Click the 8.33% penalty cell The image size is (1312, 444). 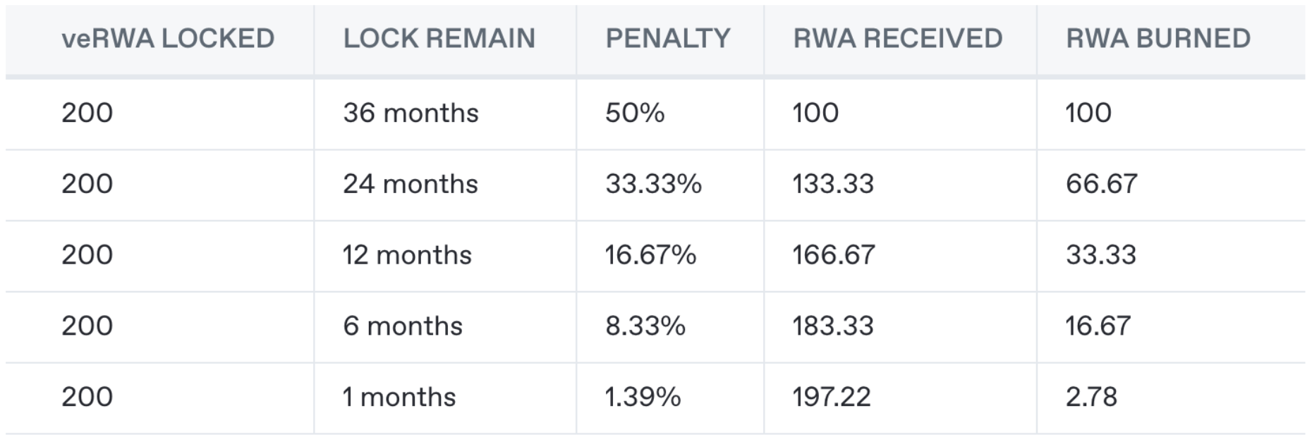coord(645,326)
